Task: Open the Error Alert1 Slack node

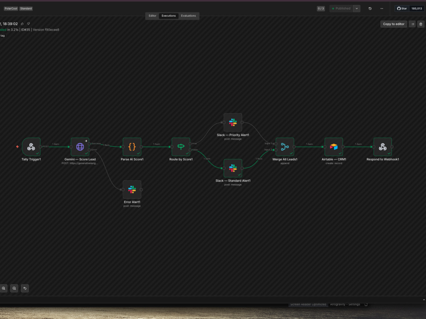Action: coord(132,189)
